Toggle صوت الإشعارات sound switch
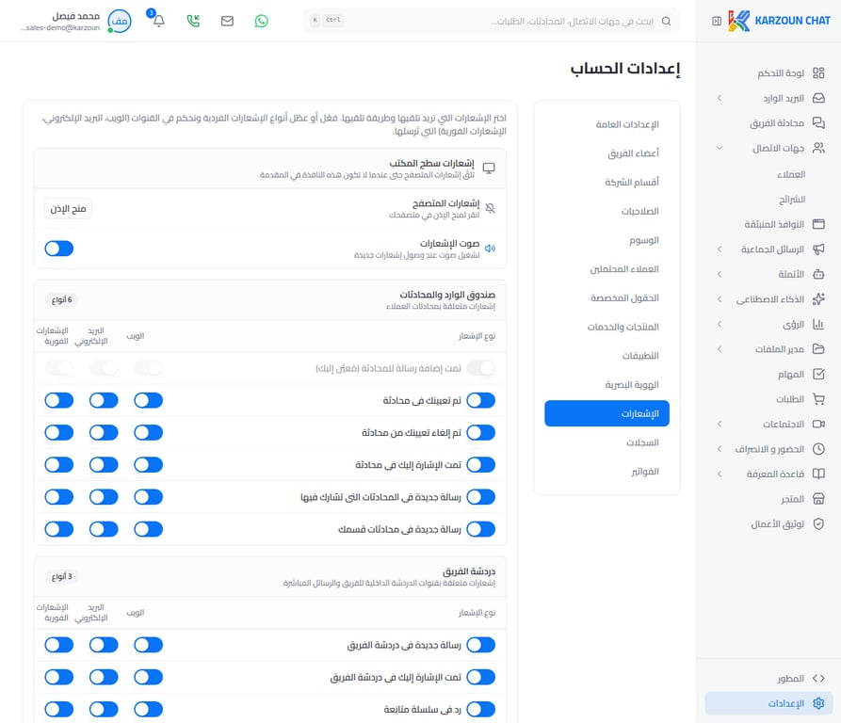 (59, 249)
